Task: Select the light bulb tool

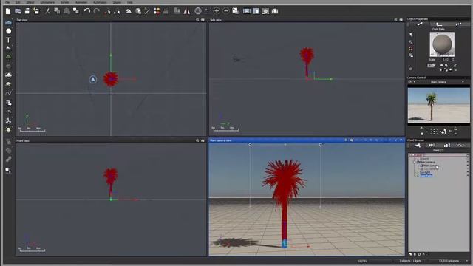Action: click(x=8, y=130)
